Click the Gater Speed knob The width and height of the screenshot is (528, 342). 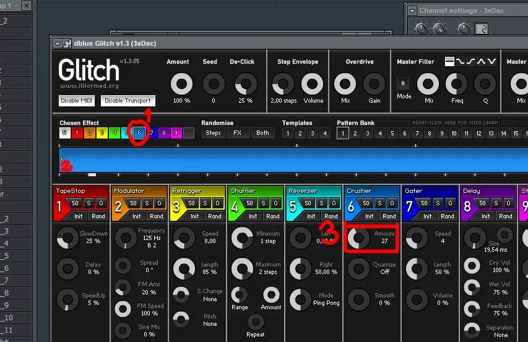click(417, 237)
